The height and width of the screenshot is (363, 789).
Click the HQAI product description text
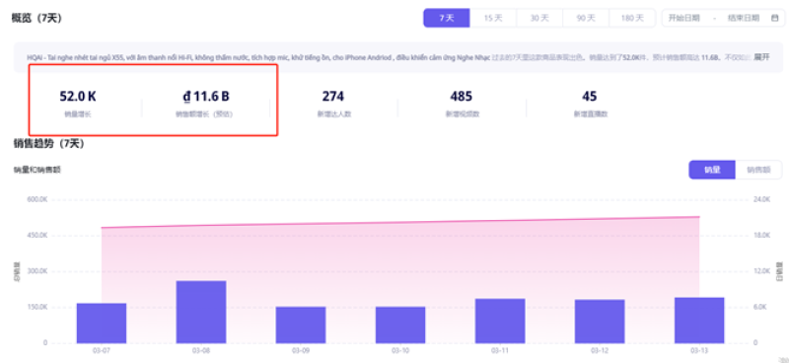coord(258,57)
